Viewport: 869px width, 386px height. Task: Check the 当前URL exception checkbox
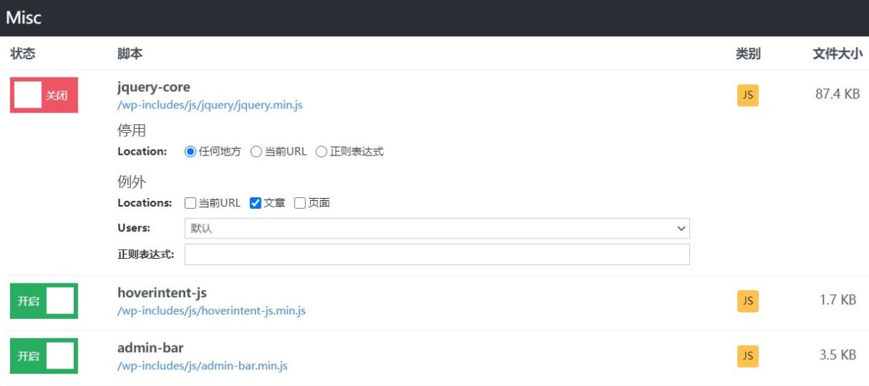pyautogui.click(x=190, y=203)
